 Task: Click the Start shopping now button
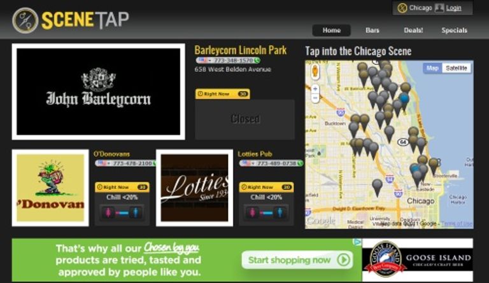coord(297,259)
